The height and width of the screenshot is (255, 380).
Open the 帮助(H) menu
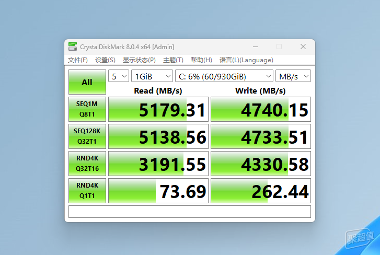pos(201,60)
